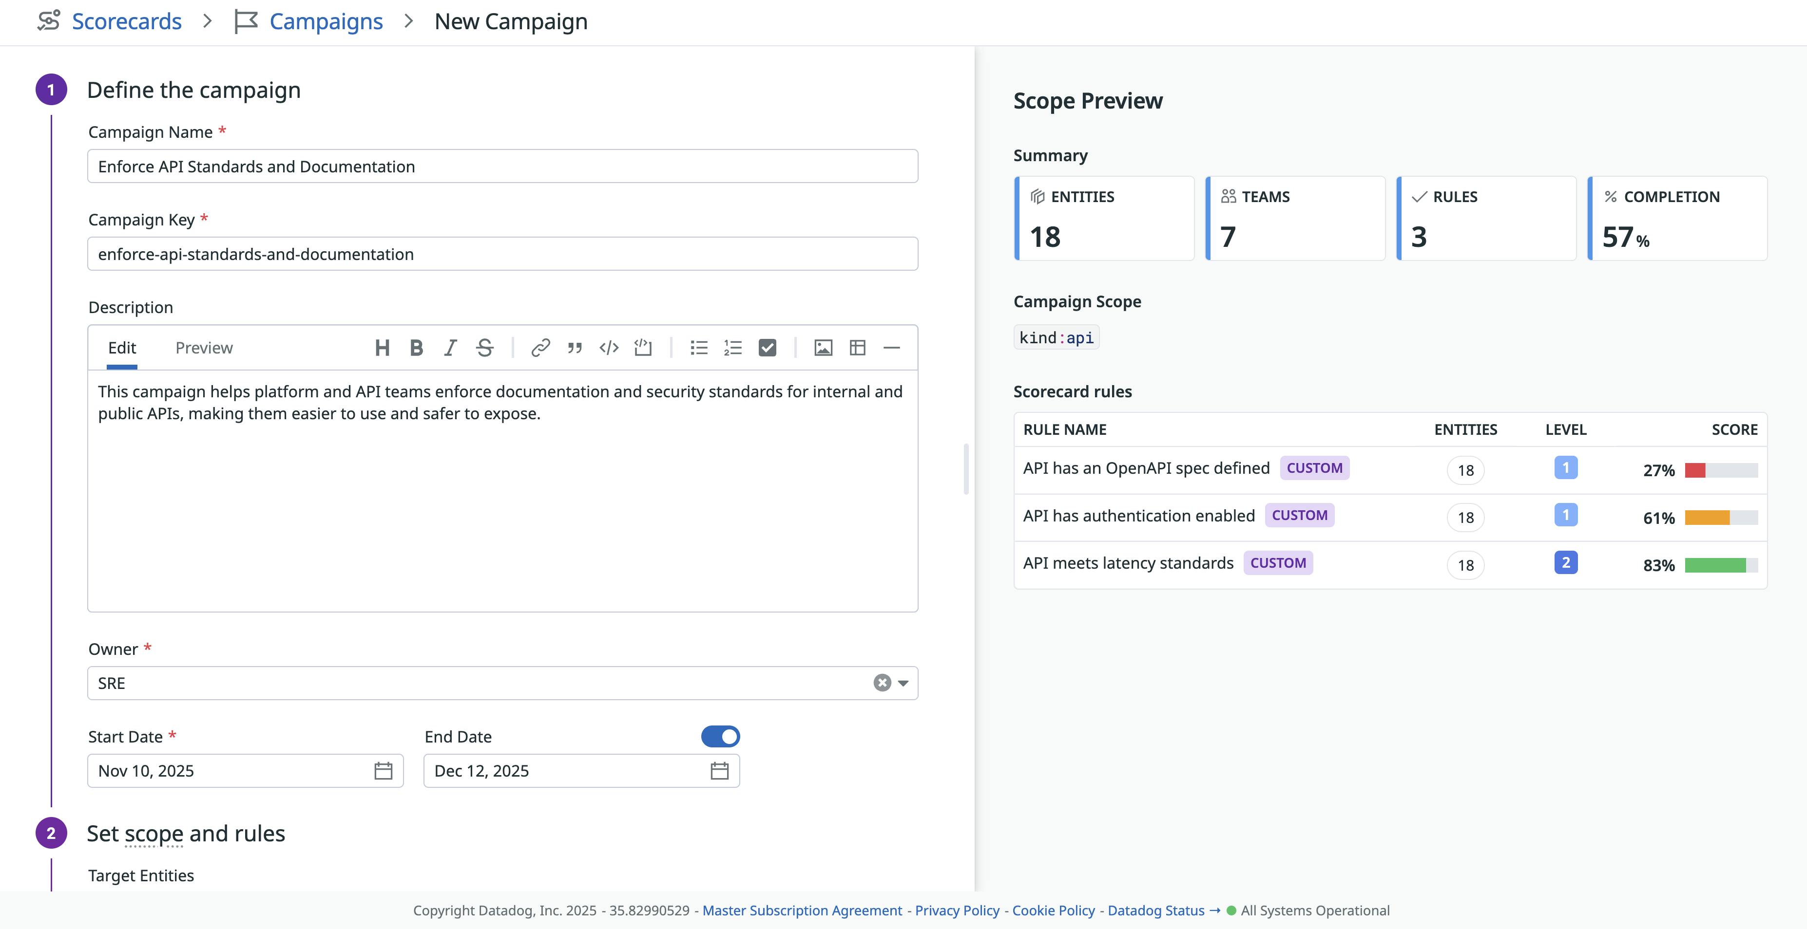Insert a task checklist in the description
This screenshot has height=929, width=1807.
tap(767, 348)
